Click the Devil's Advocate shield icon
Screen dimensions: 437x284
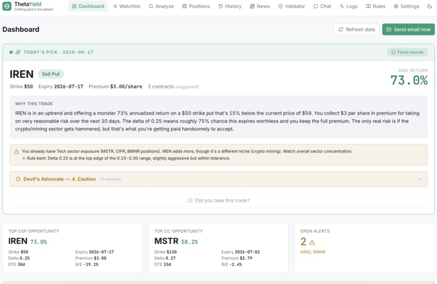[x=18, y=179]
